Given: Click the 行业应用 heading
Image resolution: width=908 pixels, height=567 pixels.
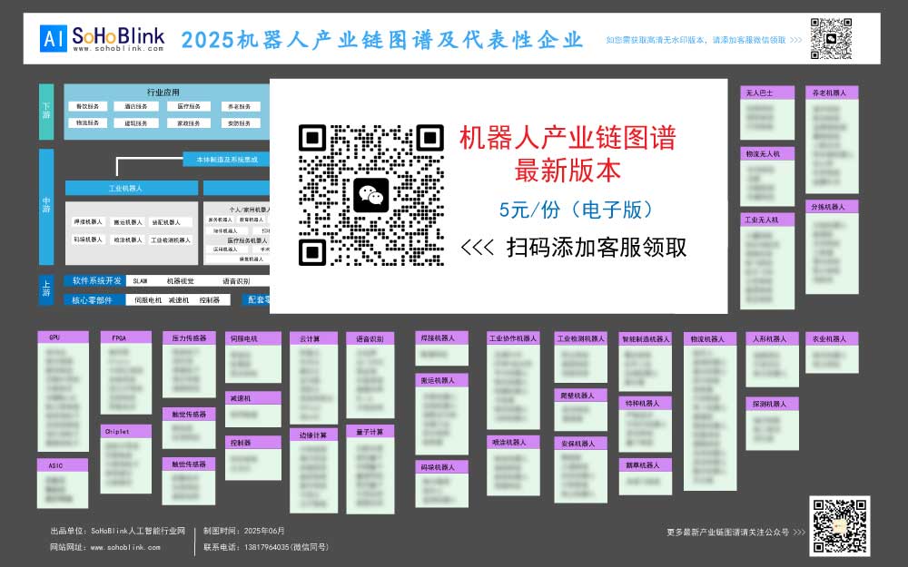Looking at the screenshot, I should tap(163, 92).
